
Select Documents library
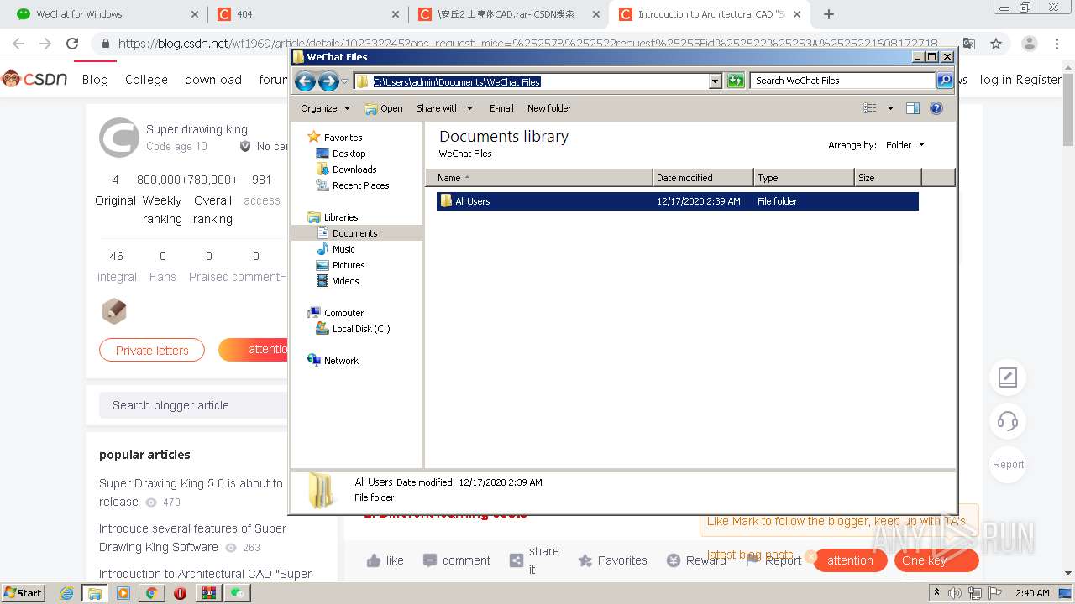347,233
